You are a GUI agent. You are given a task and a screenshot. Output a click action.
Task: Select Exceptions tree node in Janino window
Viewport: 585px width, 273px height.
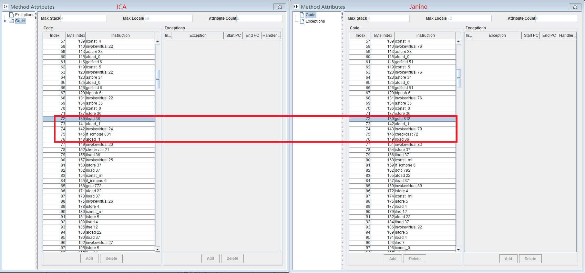point(315,21)
